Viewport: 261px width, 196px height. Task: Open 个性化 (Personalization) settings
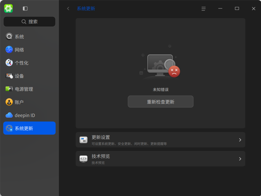[9, 63]
